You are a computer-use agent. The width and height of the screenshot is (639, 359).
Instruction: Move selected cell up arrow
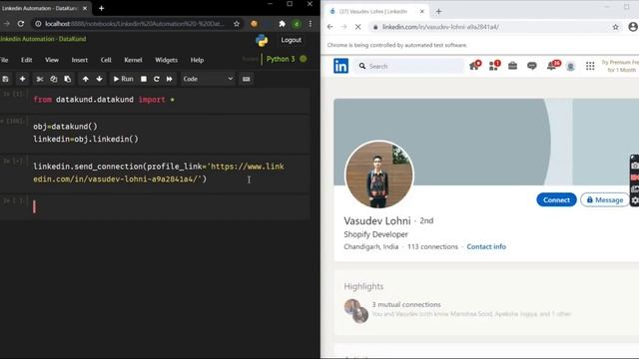coord(85,79)
